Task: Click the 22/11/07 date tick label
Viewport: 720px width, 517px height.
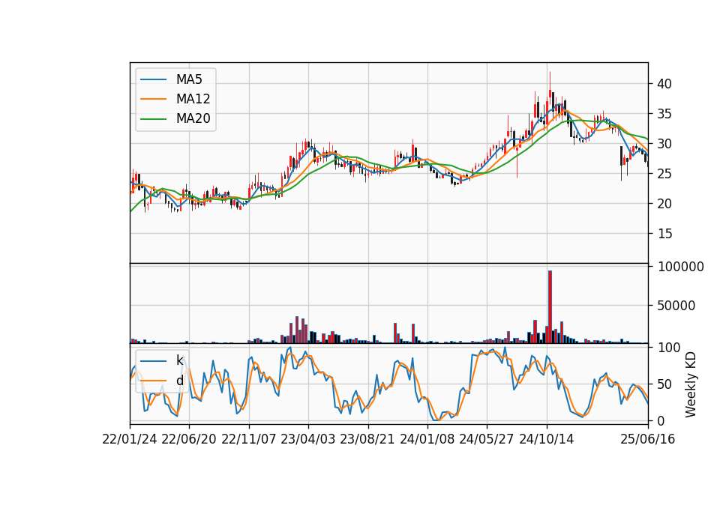Action: (249, 439)
